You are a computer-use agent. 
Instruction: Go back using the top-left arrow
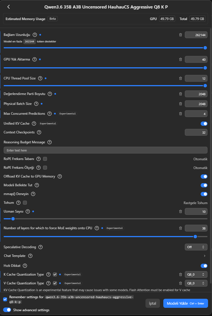coord(8,7)
